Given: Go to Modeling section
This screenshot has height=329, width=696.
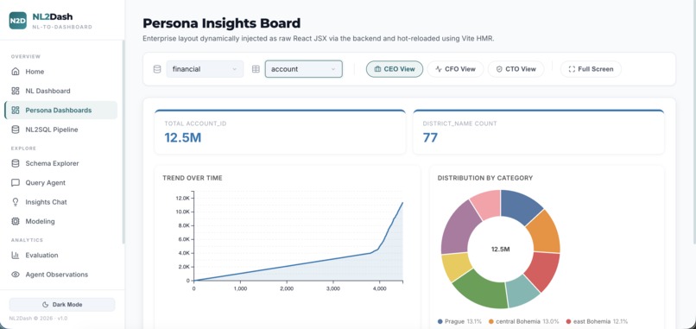Looking at the screenshot, I should (x=61, y=221).
